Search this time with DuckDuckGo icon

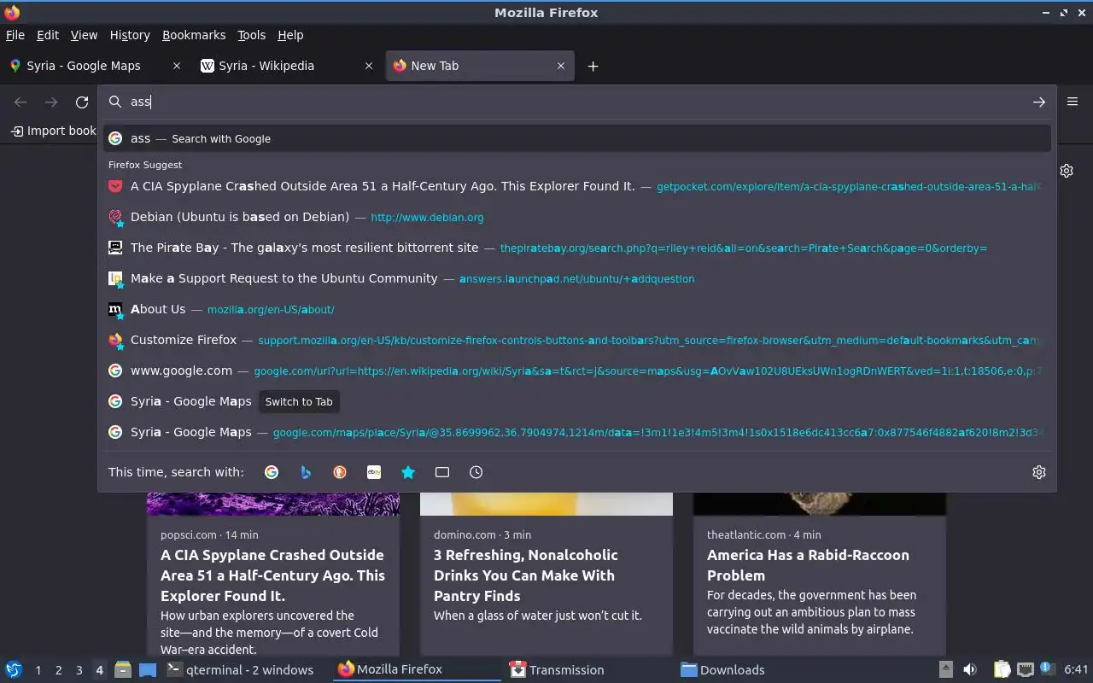[340, 472]
